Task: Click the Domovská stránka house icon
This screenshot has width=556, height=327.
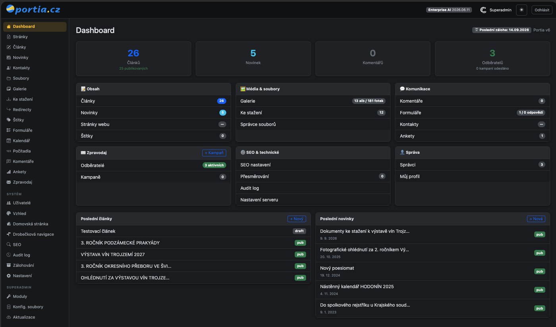Action: coord(9,224)
